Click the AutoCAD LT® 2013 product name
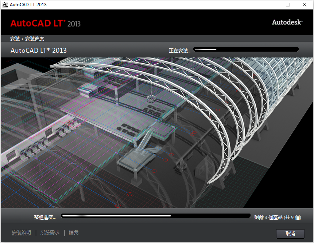 point(39,51)
